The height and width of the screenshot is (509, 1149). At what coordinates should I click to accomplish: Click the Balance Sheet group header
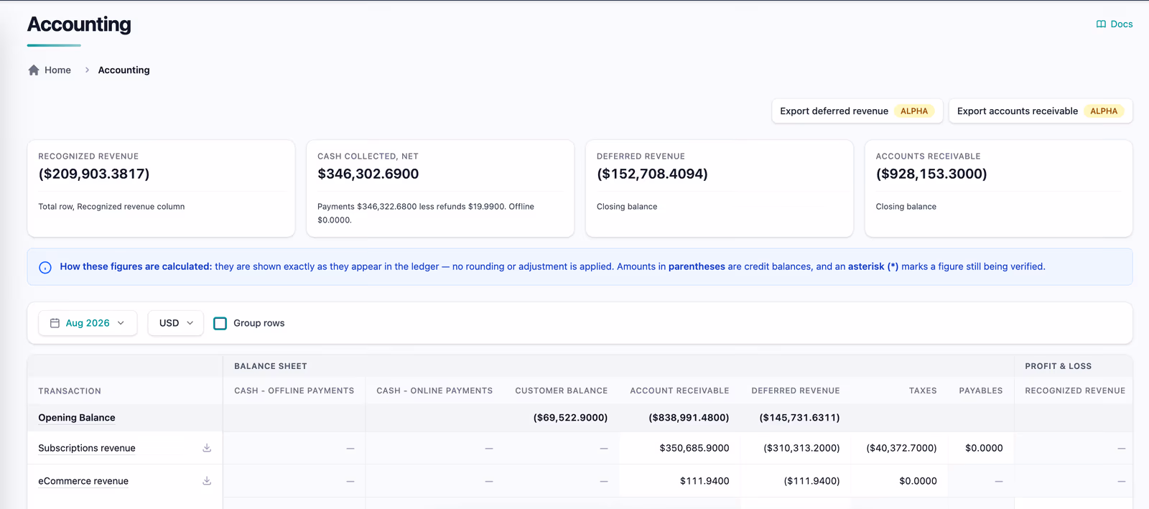pyautogui.click(x=271, y=366)
